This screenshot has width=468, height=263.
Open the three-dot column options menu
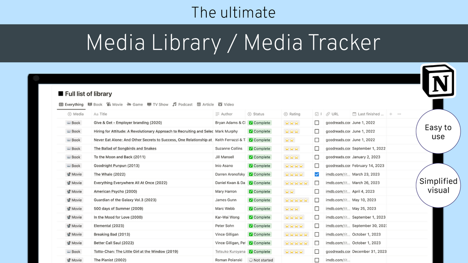[x=400, y=114]
